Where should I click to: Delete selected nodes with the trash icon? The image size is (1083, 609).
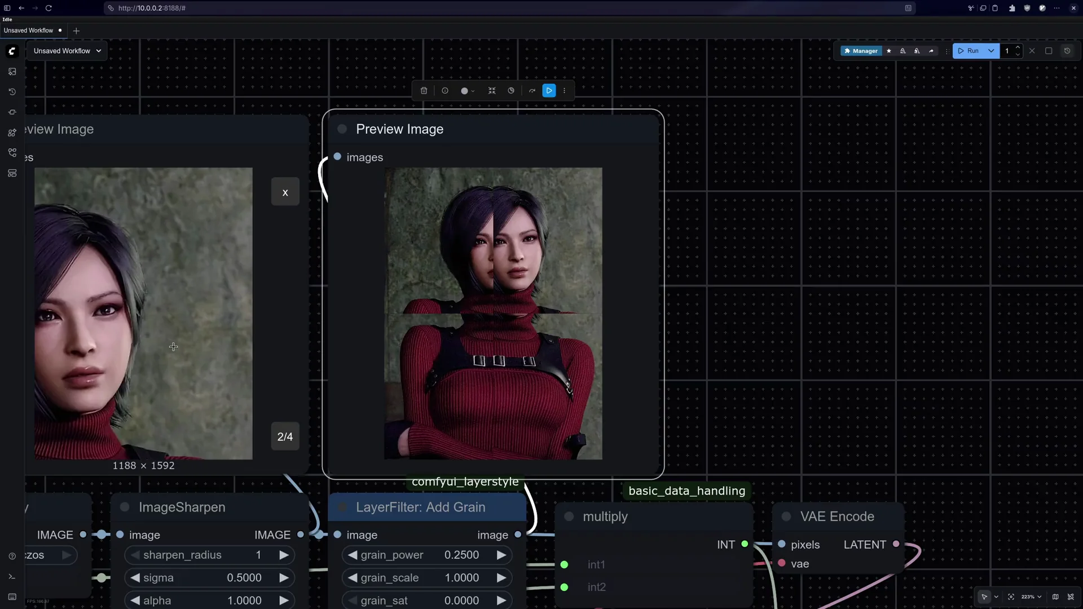[x=424, y=90]
